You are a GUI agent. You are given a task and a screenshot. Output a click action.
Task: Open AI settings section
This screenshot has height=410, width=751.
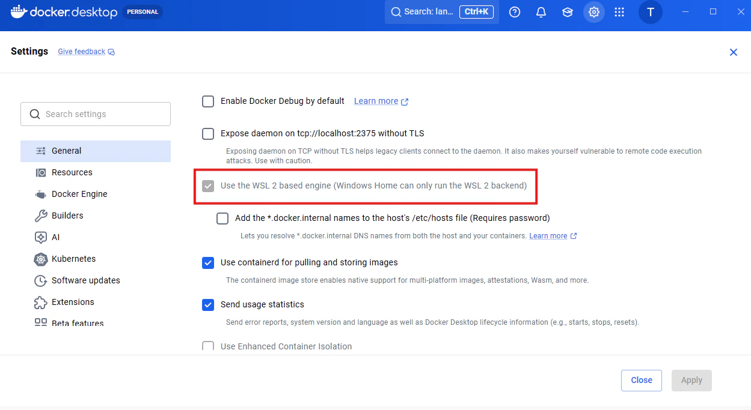click(x=96, y=238)
